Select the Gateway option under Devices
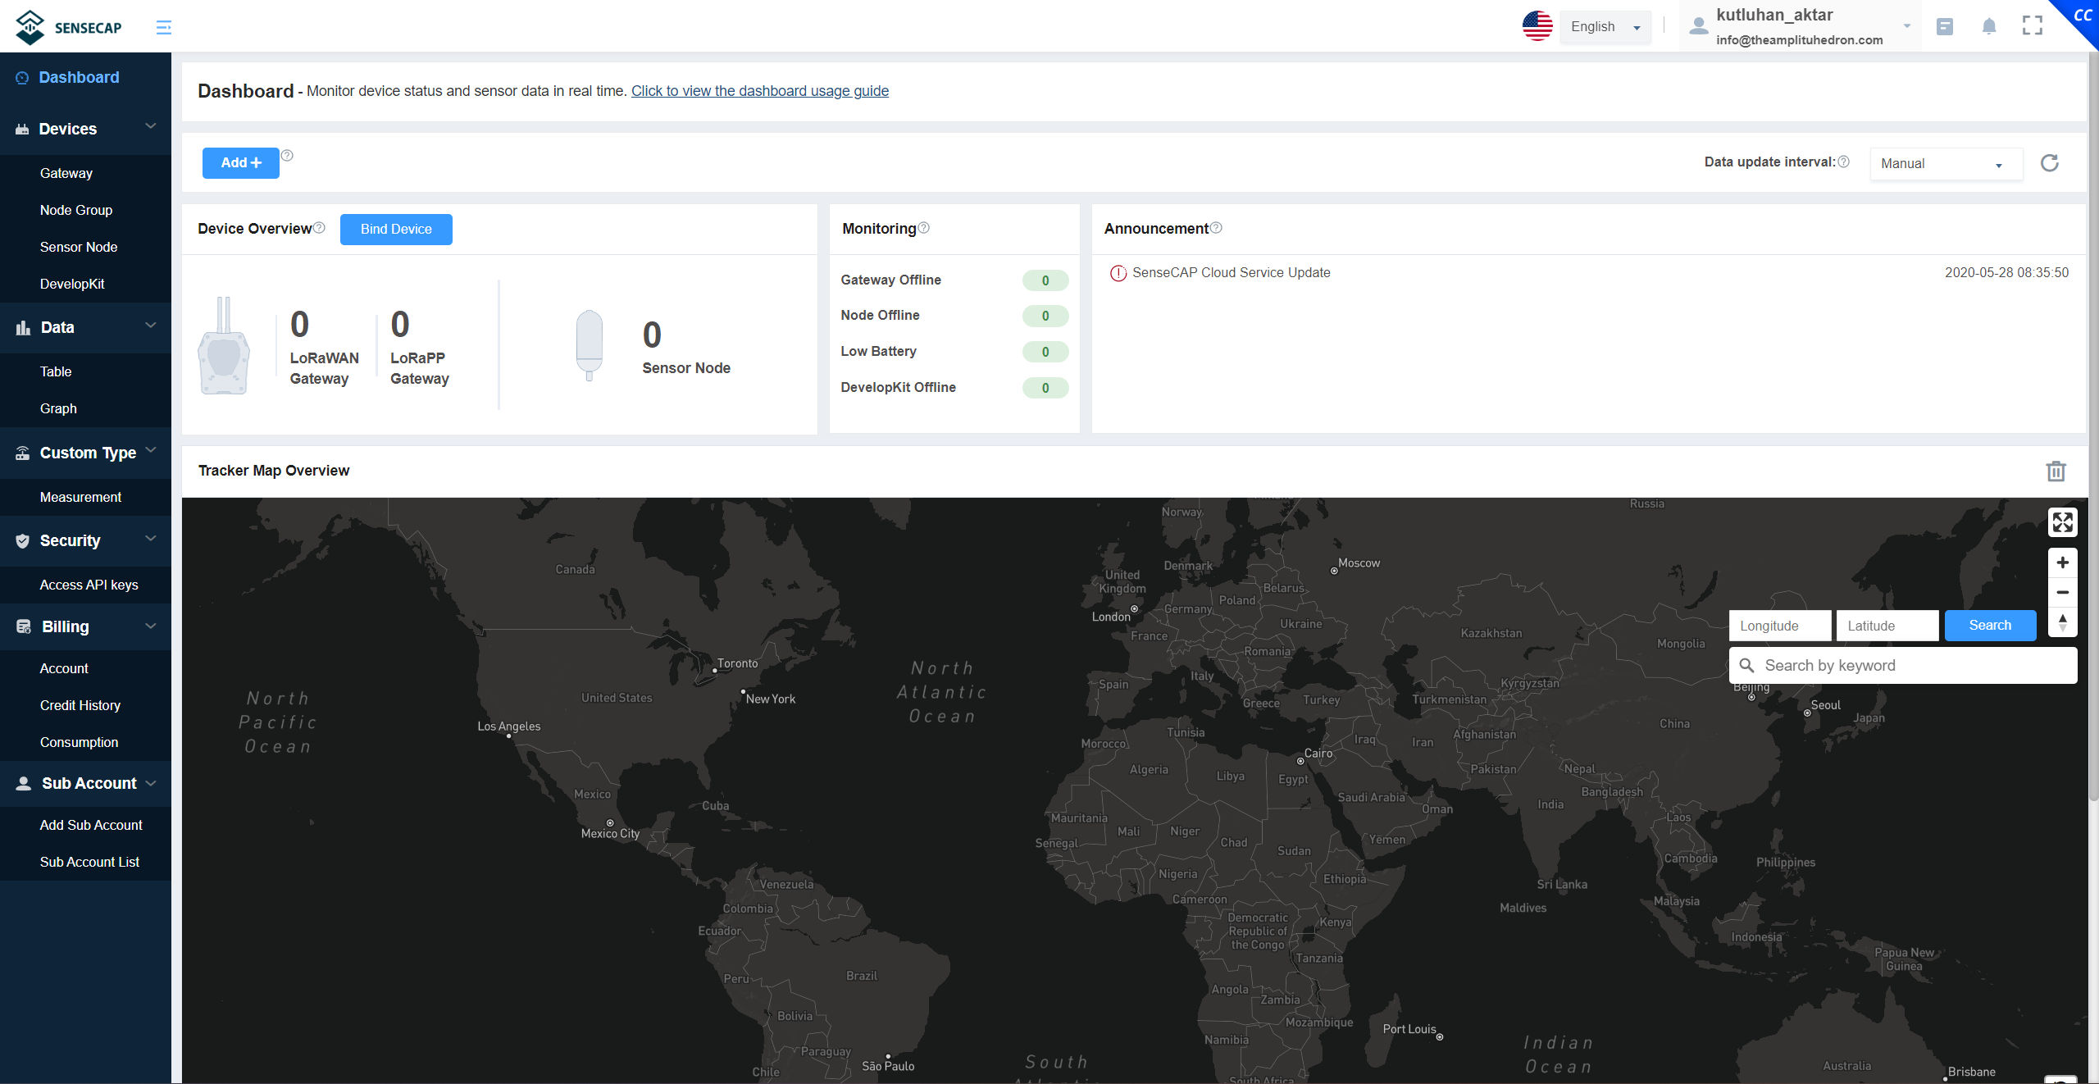Image resolution: width=2099 pixels, height=1084 pixels. [x=65, y=171]
